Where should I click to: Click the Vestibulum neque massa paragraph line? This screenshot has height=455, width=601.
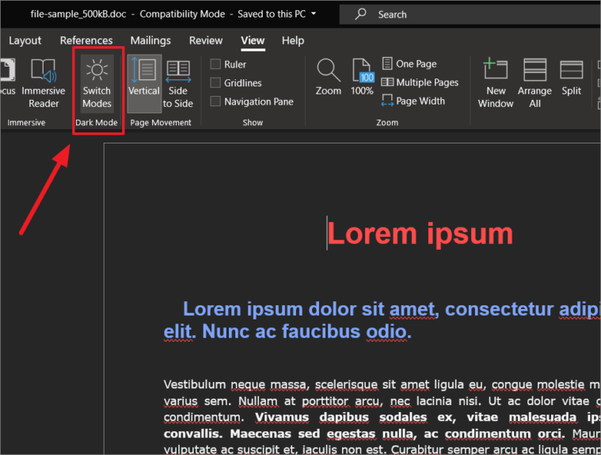382,384
